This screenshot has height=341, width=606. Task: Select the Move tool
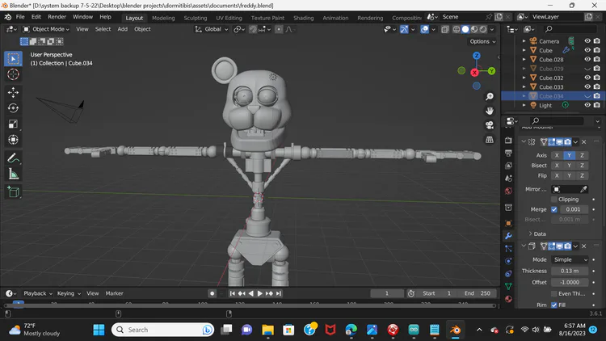pos(13,92)
